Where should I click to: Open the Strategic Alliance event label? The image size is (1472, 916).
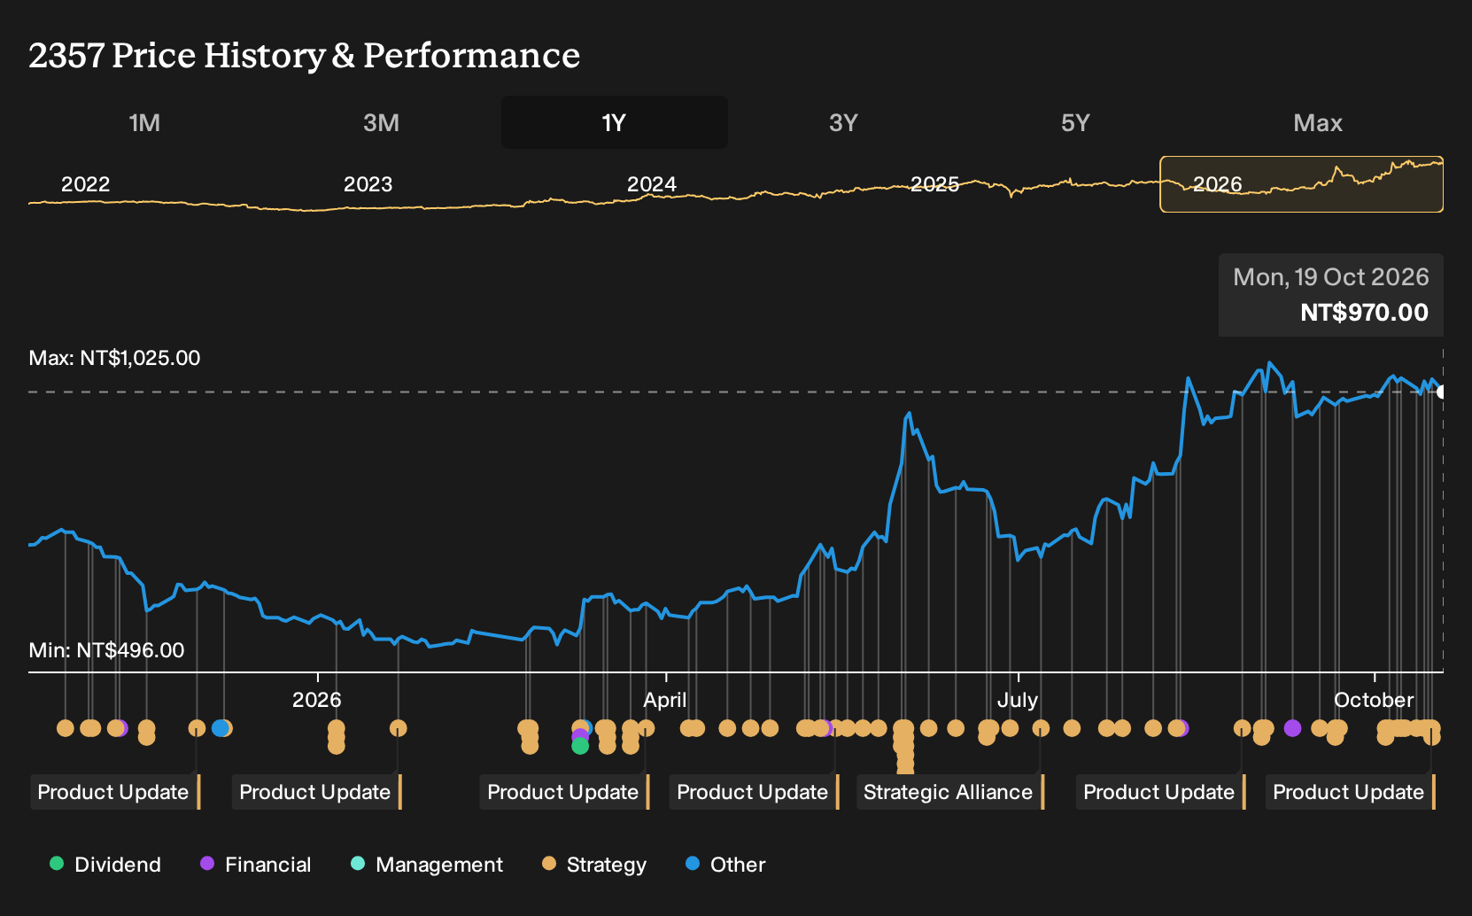click(950, 792)
